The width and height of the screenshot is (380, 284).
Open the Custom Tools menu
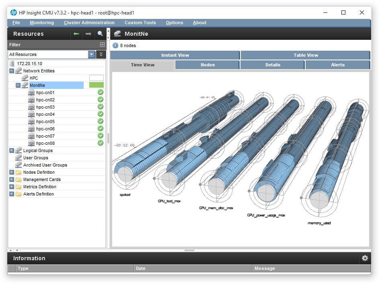click(140, 23)
